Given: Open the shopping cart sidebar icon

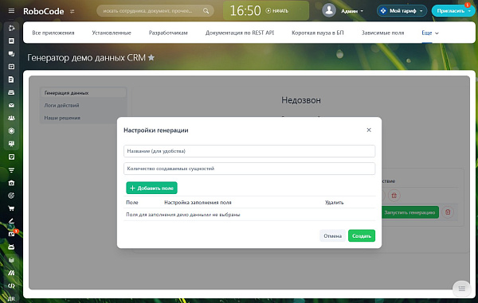Looking at the screenshot, I should click(11, 208).
